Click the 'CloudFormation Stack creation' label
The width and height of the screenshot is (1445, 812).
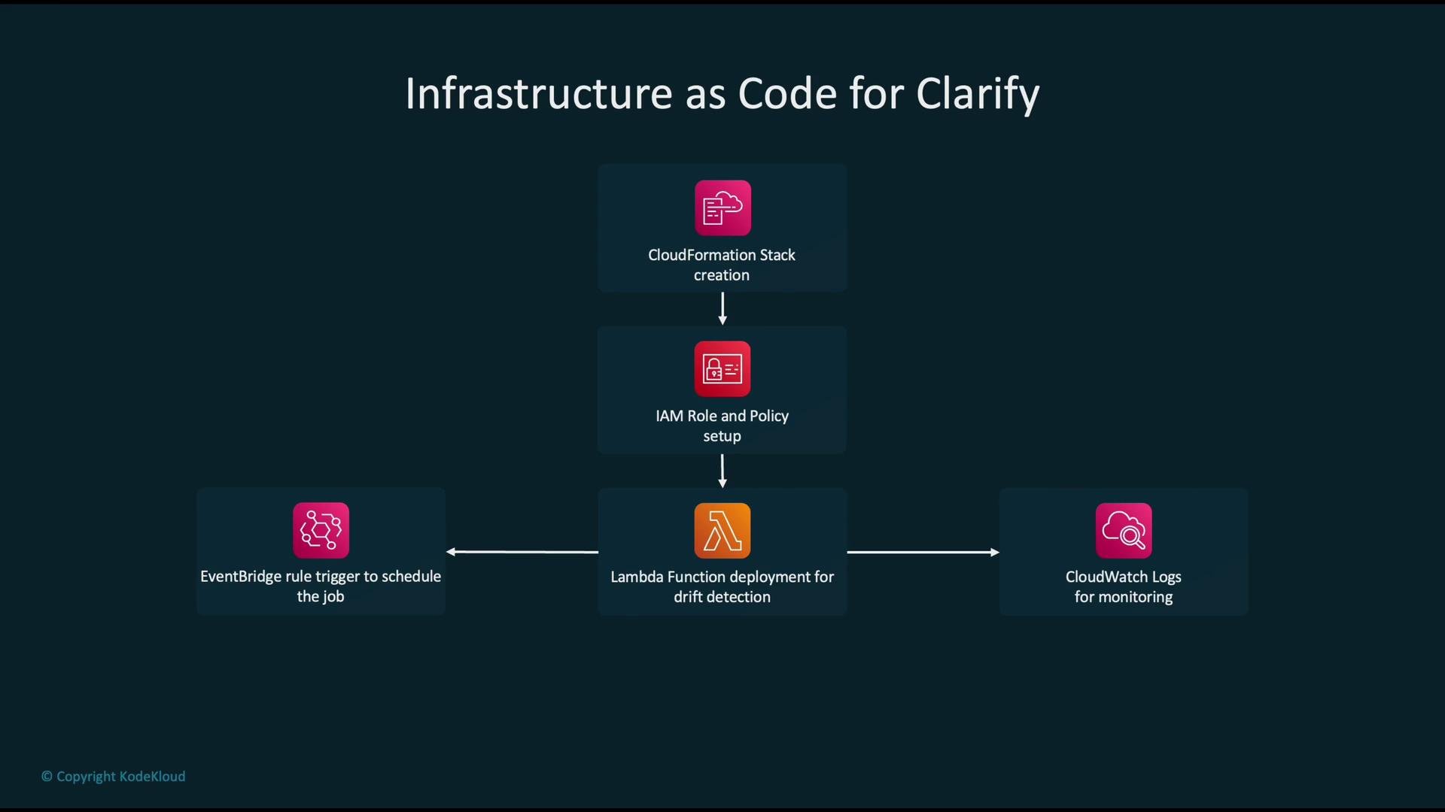point(722,265)
